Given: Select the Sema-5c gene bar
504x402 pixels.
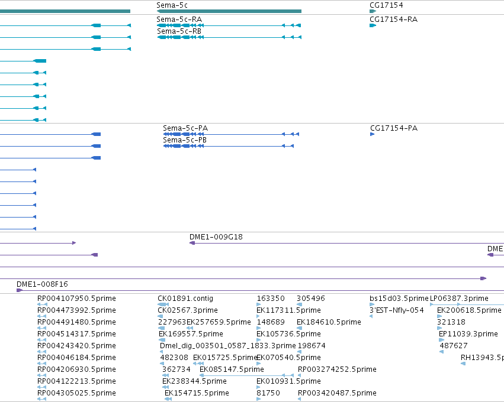Looking at the screenshot, I should [229, 11].
